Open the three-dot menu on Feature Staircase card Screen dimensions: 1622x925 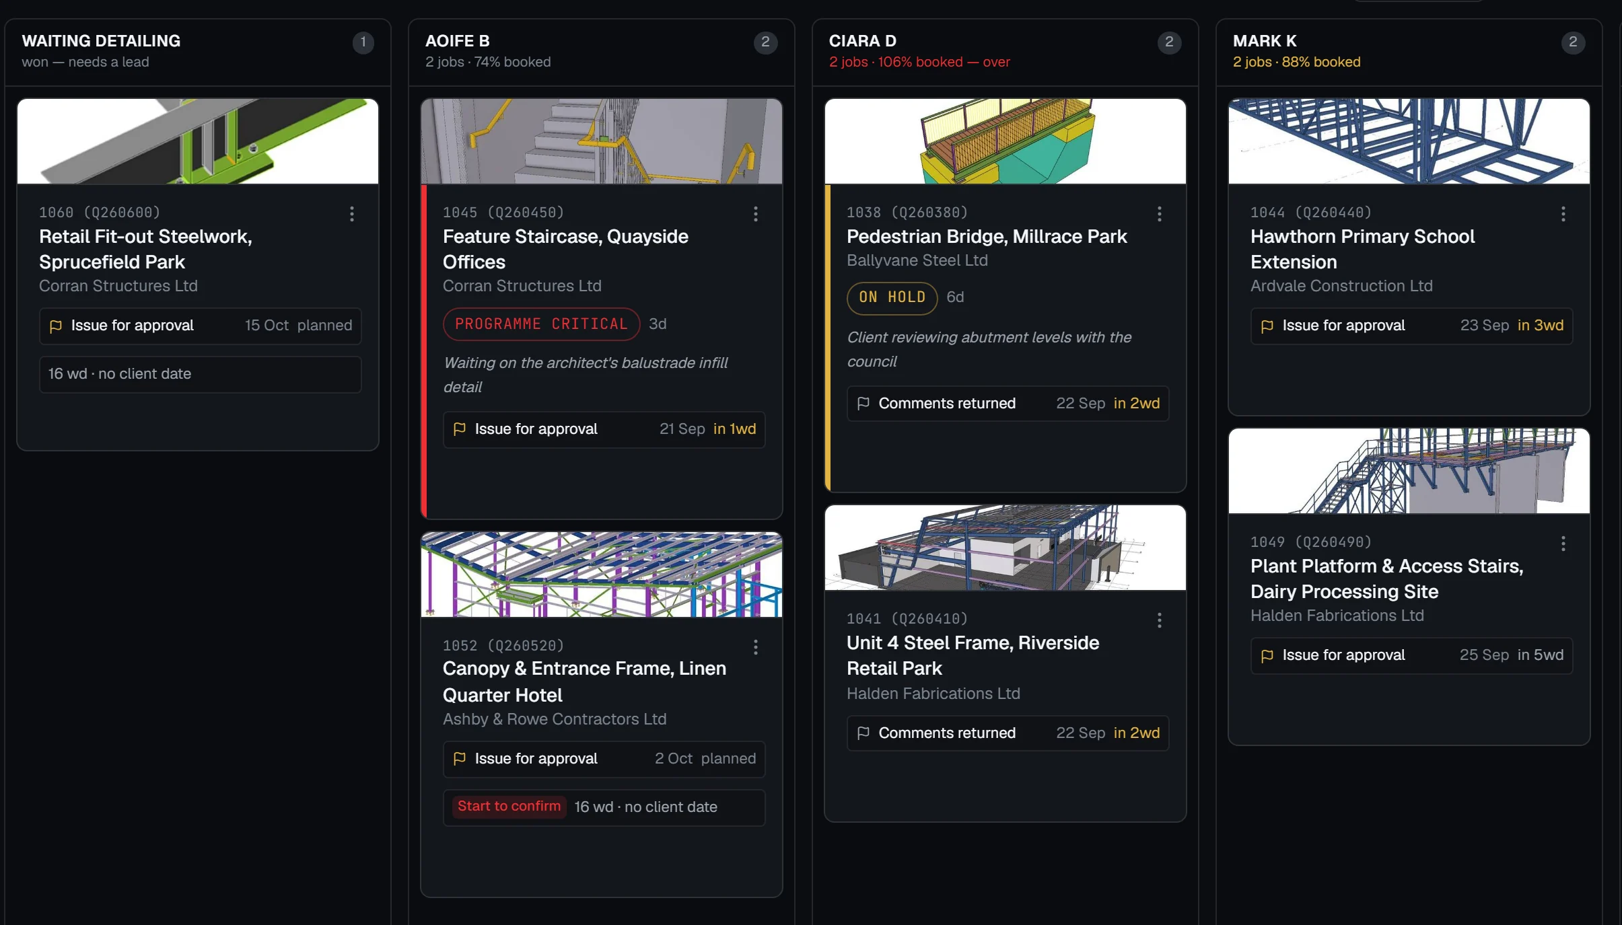coord(755,214)
